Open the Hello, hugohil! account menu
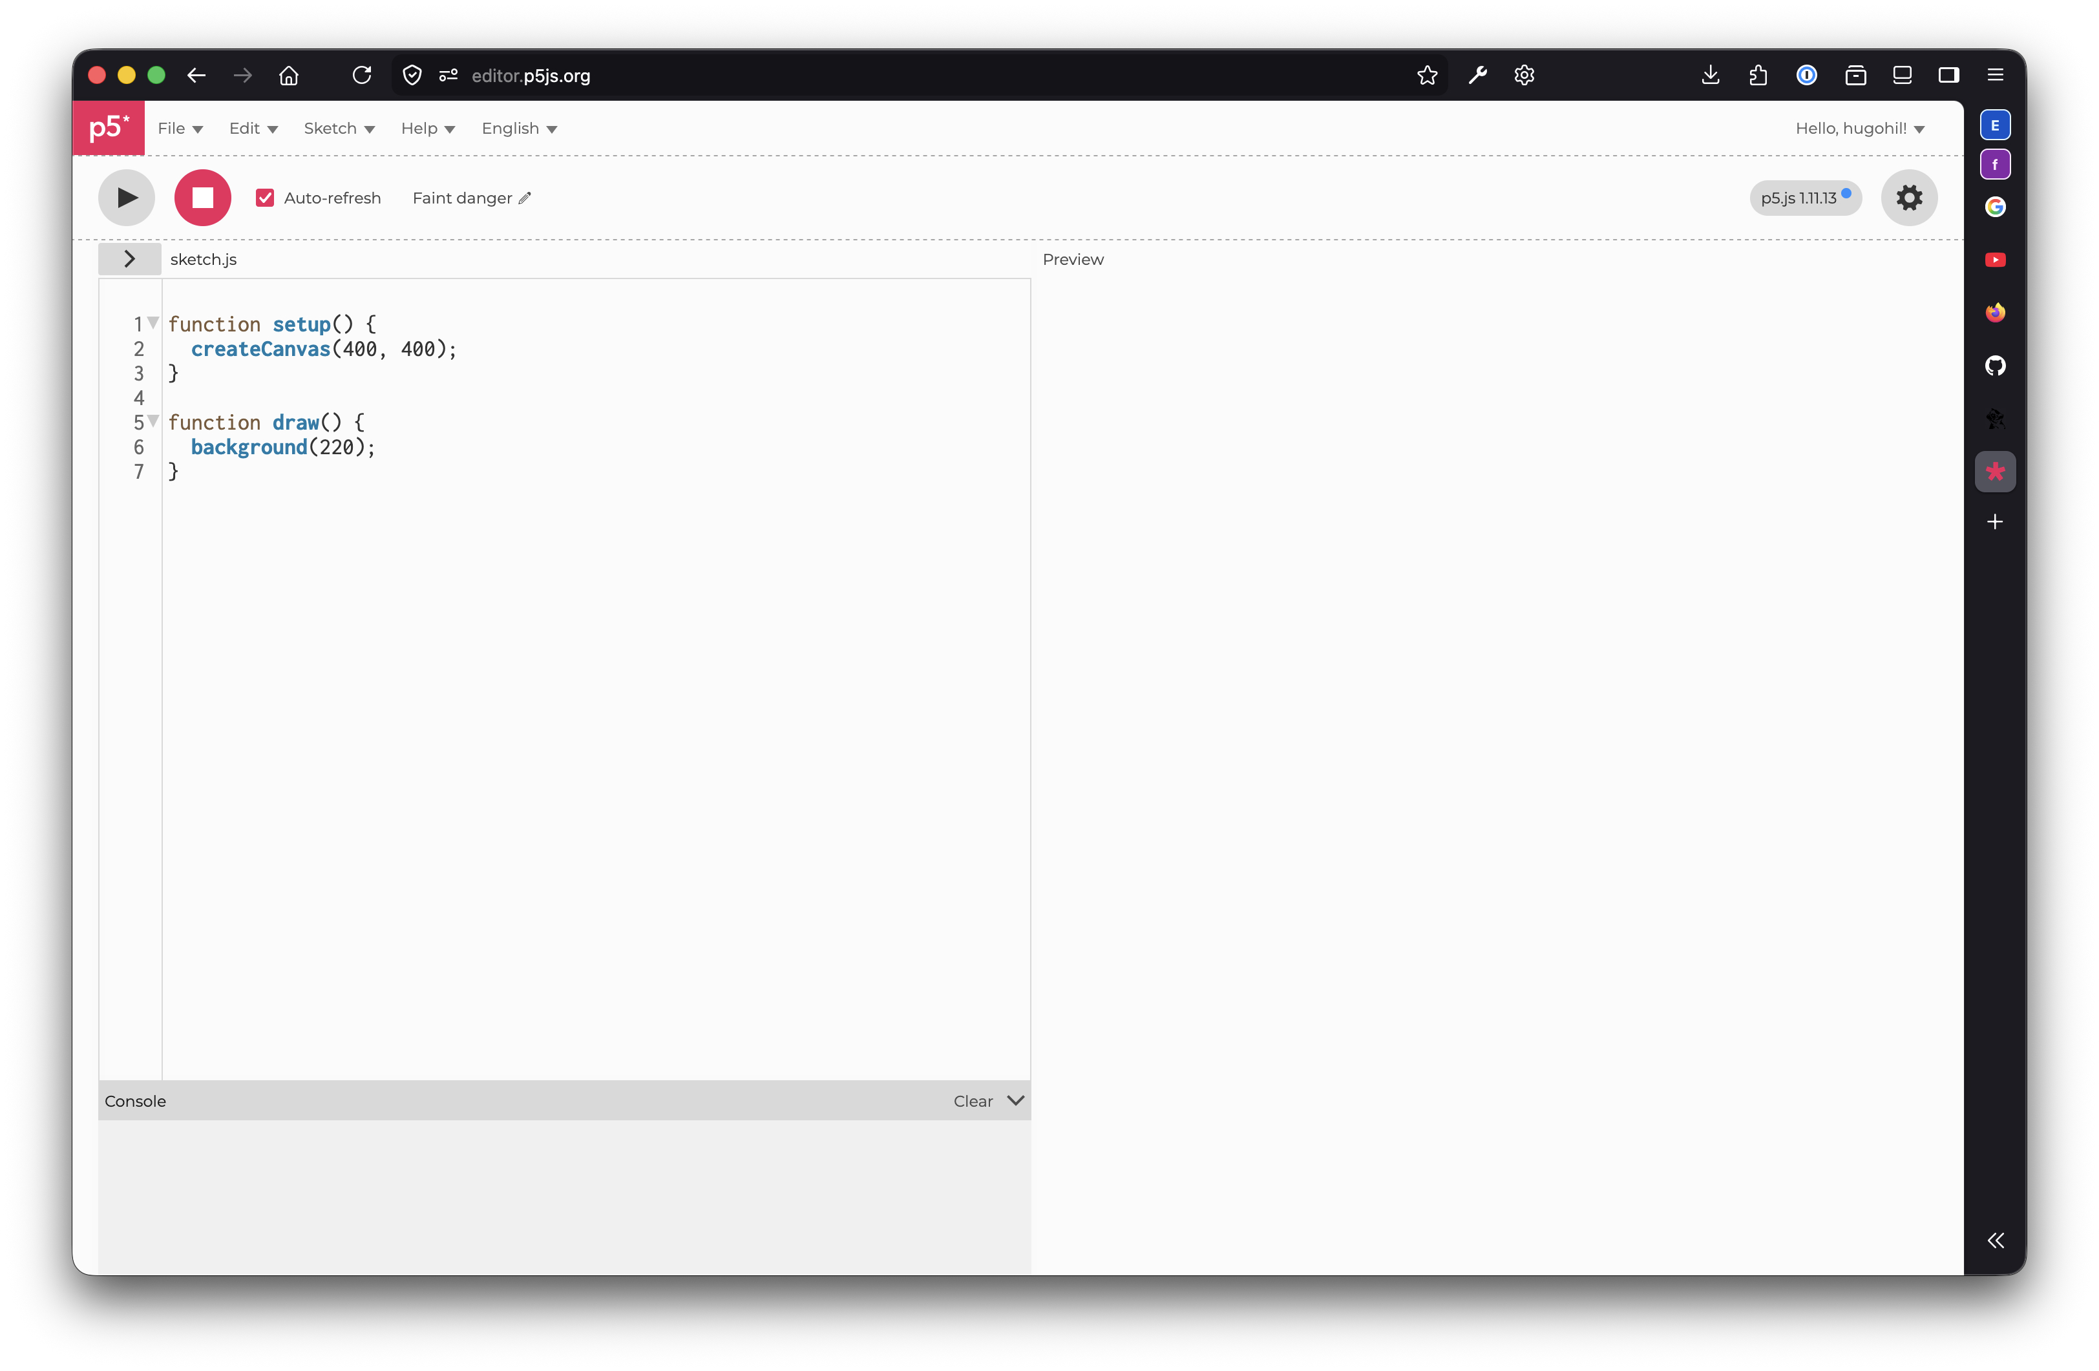 pyautogui.click(x=1859, y=129)
